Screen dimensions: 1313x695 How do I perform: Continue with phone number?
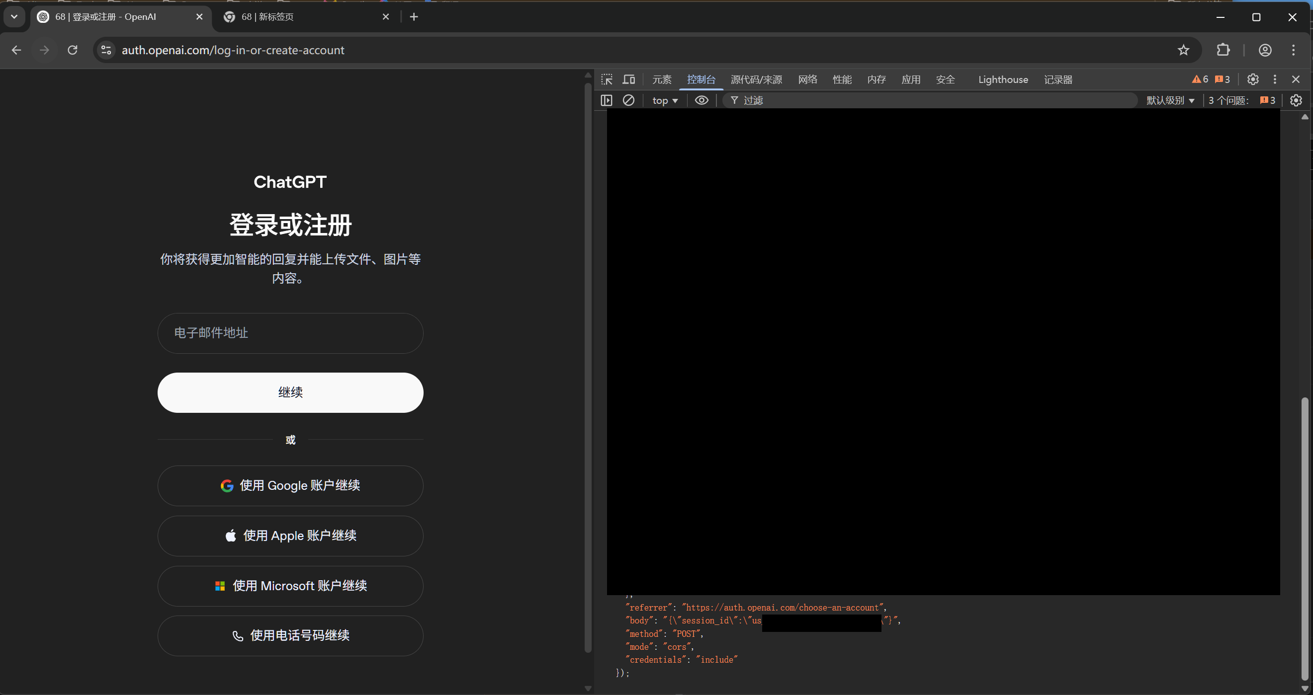click(x=290, y=636)
